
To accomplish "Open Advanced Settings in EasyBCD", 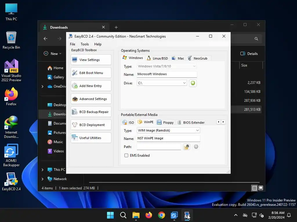I will (91, 99).
